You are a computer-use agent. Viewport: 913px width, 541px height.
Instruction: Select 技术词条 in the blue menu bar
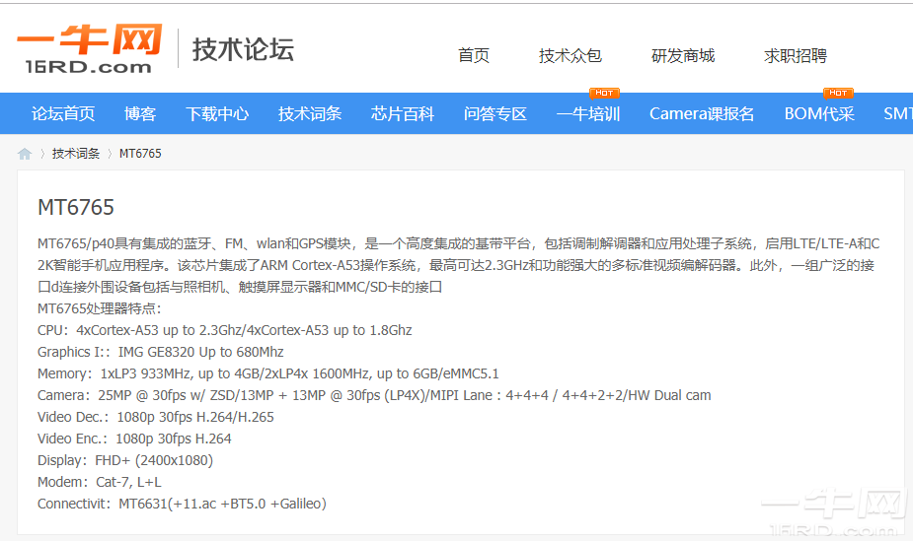[x=310, y=114]
